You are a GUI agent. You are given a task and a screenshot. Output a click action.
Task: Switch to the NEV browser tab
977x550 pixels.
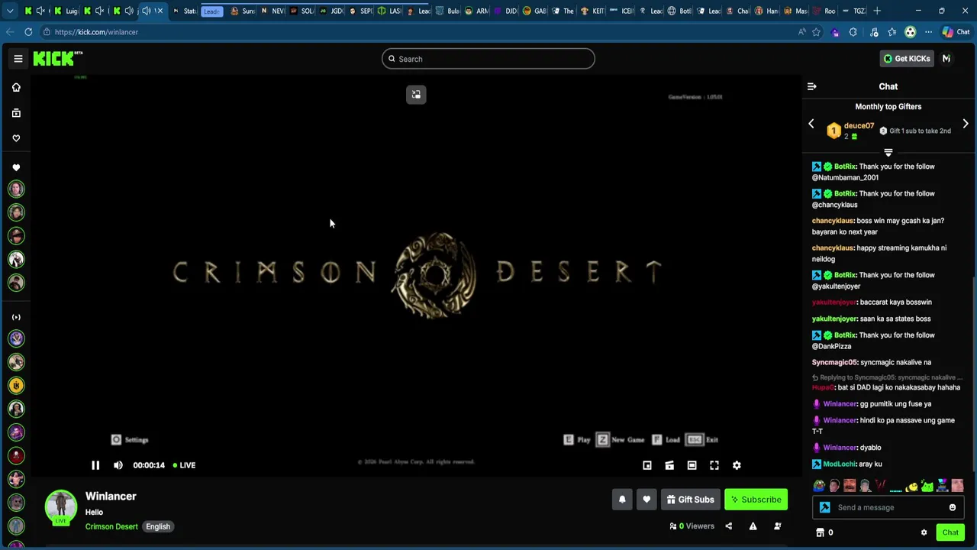pyautogui.click(x=272, y=11)
